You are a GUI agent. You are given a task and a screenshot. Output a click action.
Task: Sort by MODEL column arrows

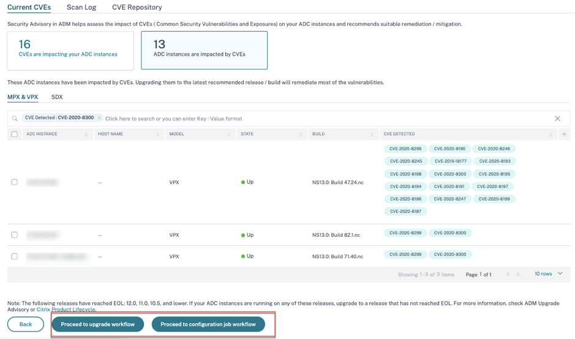229,134
